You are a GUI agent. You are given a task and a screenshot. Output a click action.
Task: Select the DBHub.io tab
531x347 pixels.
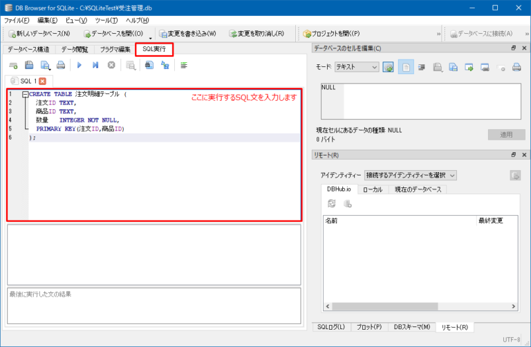(x=339, y=189)
